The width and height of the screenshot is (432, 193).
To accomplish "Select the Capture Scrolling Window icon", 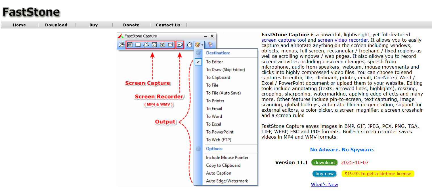I will point(162,45).
